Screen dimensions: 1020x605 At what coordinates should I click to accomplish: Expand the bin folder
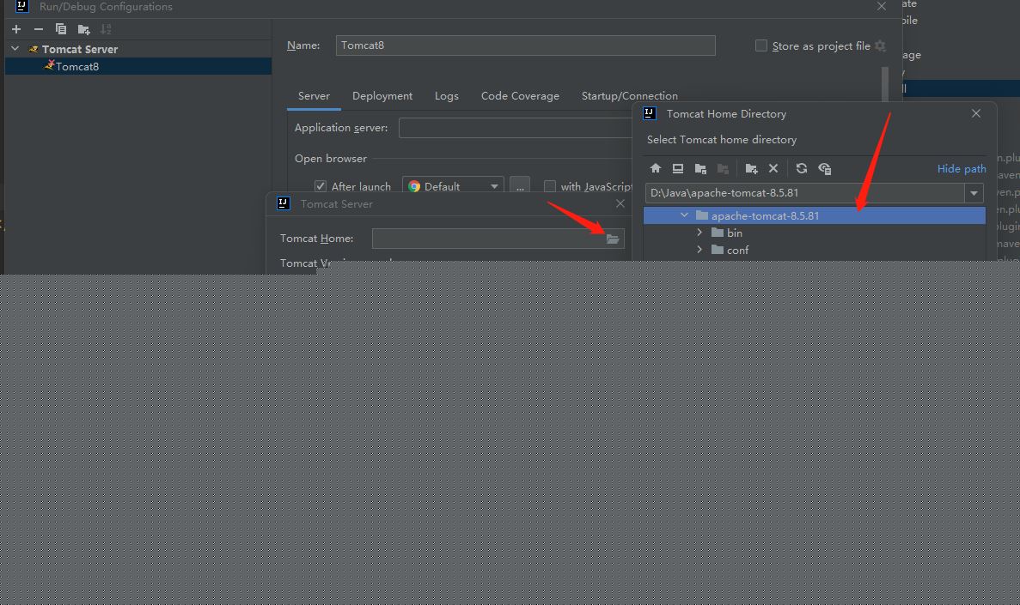tap(699, 232)
